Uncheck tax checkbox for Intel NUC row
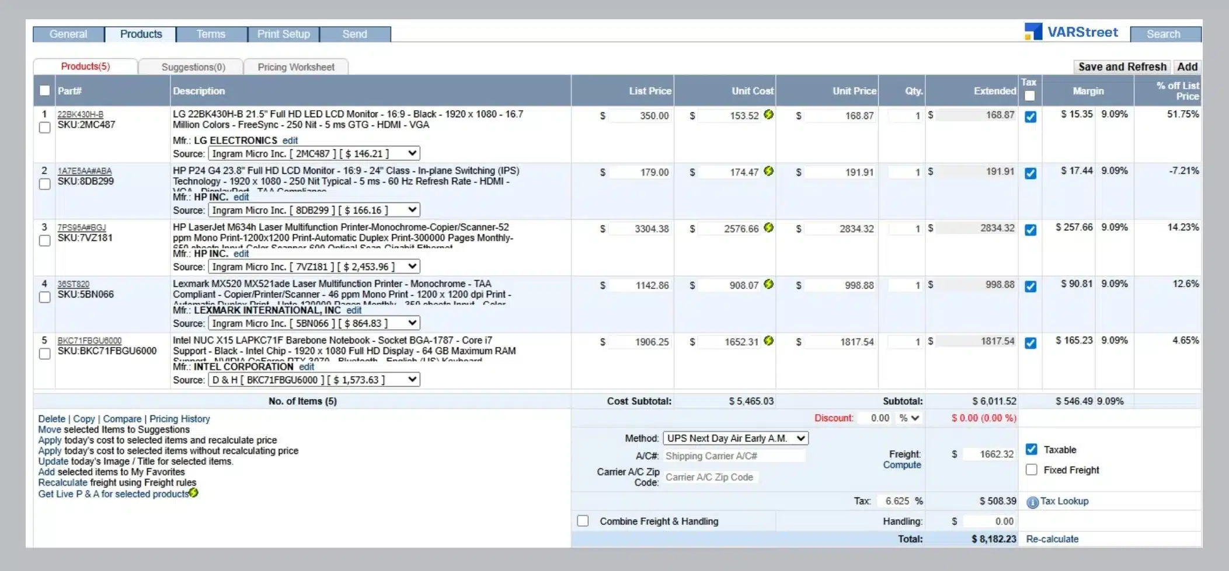1229x571 pixels. (1030, 343)
